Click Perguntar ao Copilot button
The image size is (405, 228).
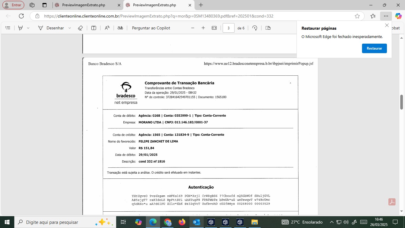tap(151, 28)
